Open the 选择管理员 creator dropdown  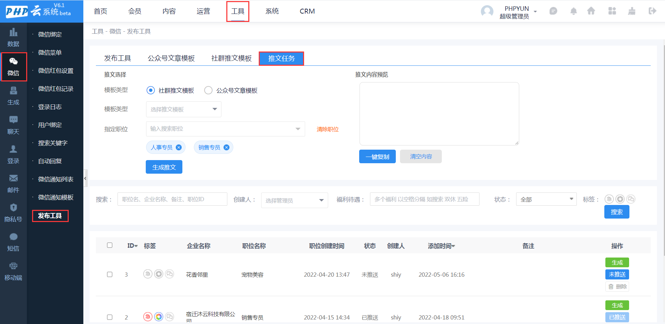tap(295, 200)
